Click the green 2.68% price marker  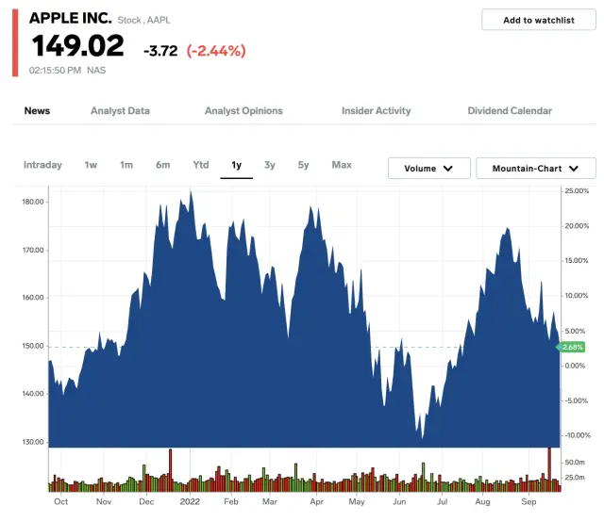[x=572, y=347]
